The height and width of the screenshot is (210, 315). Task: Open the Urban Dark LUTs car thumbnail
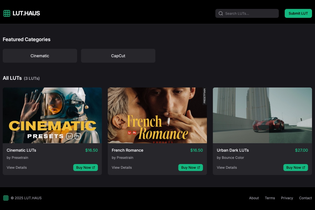coord(262,115)
